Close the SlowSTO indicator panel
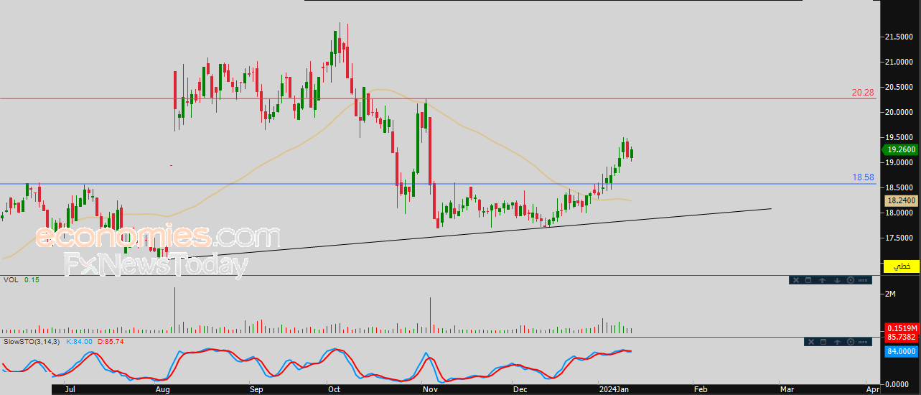921x395 pixels. 811,342
